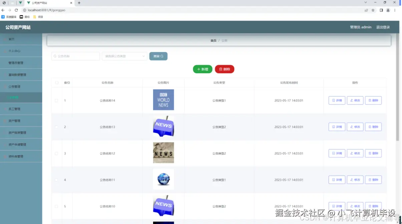Expand 资产报废管理 sidebar menu
This screenshot has width=402, height=224.
tap(21, 133)
